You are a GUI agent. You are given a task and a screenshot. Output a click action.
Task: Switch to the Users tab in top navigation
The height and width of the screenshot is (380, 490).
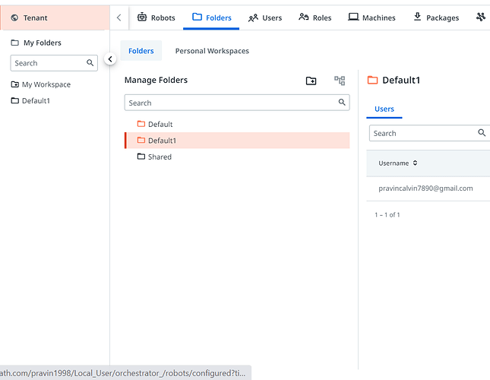(x=265, y=17)
